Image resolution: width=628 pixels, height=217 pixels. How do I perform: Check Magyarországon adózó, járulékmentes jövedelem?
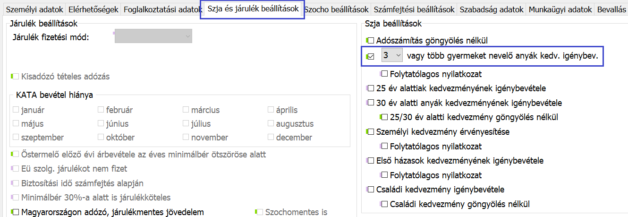[x=17, y=212]
